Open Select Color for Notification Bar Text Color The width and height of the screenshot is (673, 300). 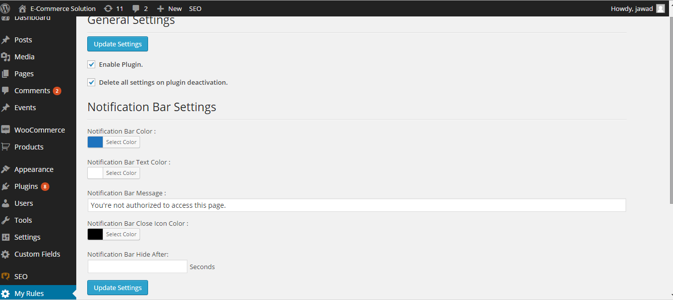tap(122, 173)
